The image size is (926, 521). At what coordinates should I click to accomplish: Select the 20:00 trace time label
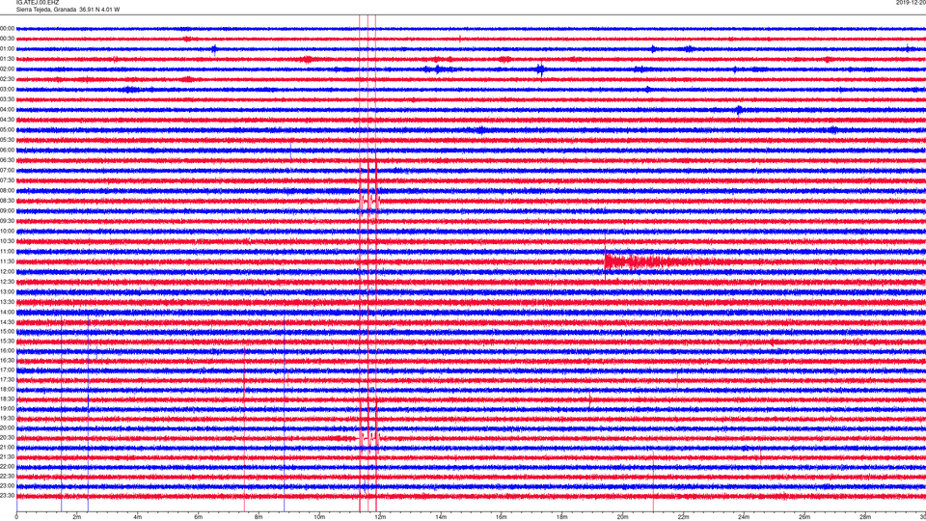pyautogui.click(x=8, y=428)
